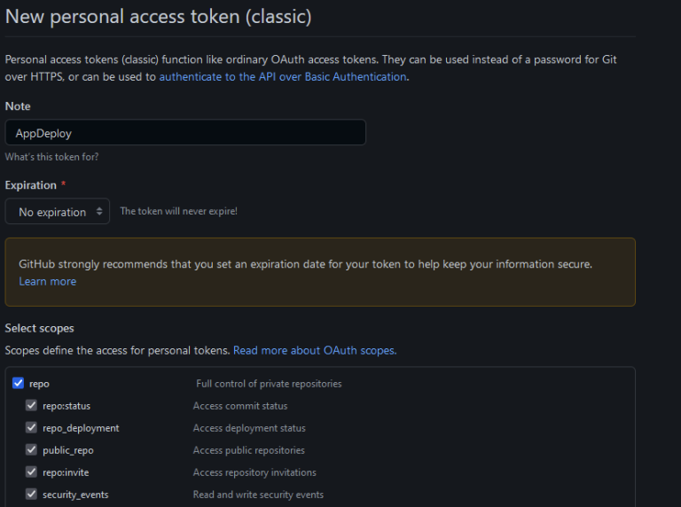This screenshot has width=681, height=507.
Task: Uncheck the security_events checkbox
Action: tap(31, 495)
